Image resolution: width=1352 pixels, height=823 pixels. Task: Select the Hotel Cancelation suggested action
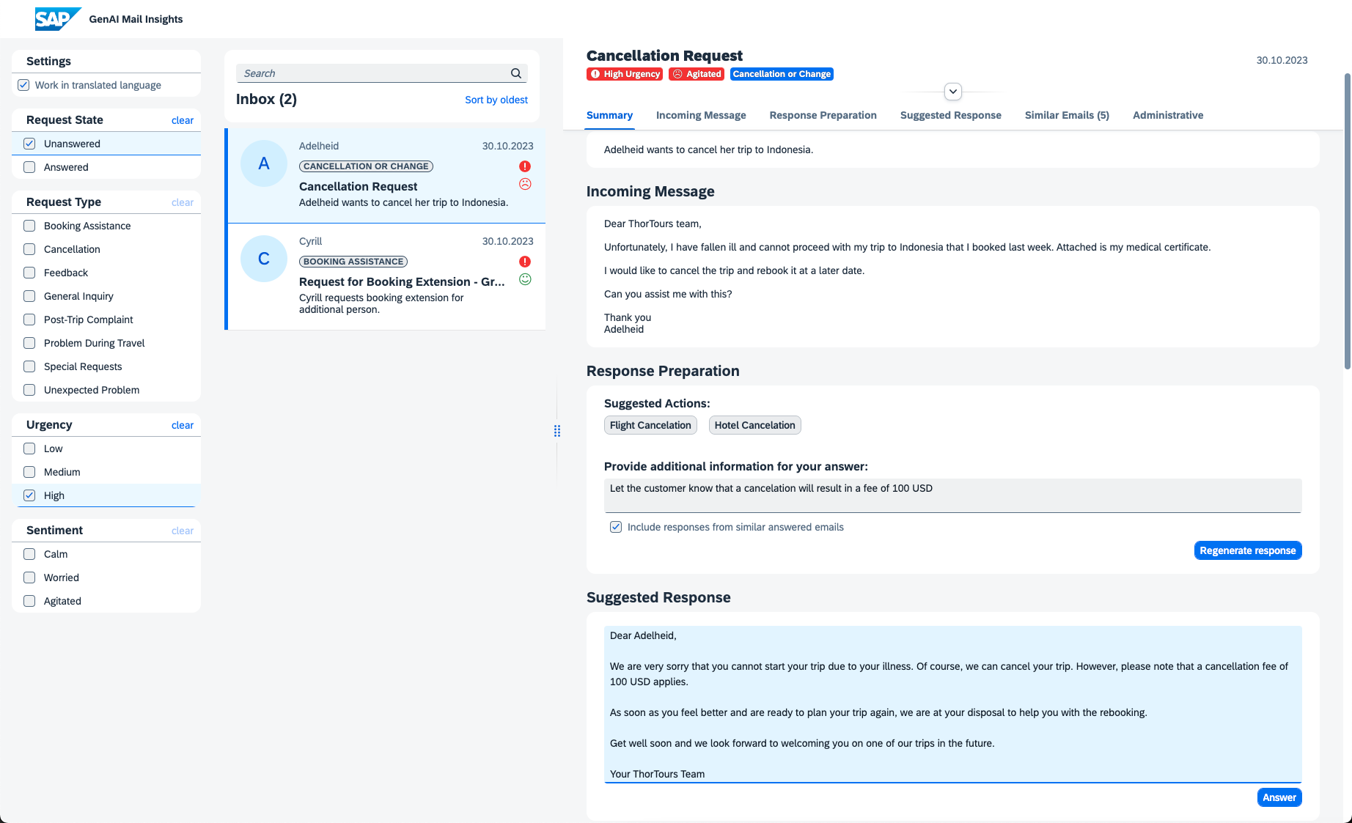click(x=754, y=425)
